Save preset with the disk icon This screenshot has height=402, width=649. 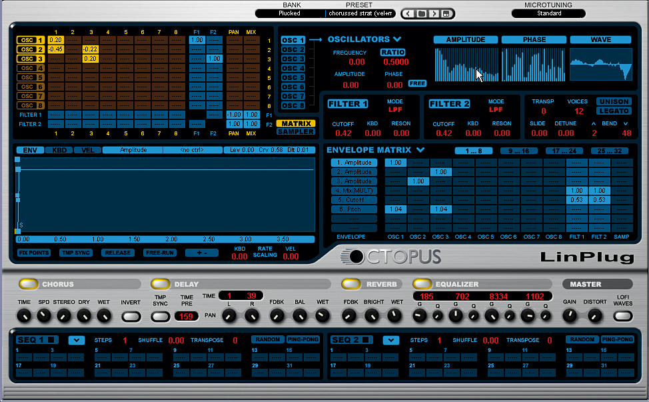pyautogui.click(x=446, y=13)
